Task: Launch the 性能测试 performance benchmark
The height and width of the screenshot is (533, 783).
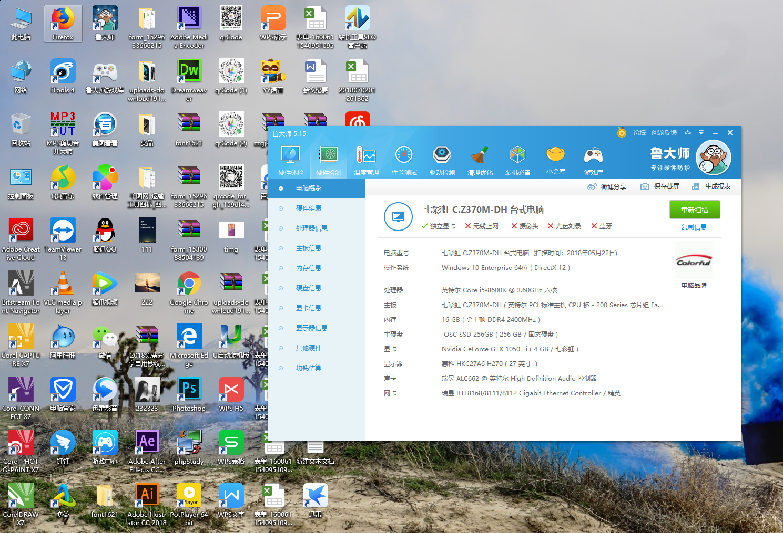Action: coord(404,161)
